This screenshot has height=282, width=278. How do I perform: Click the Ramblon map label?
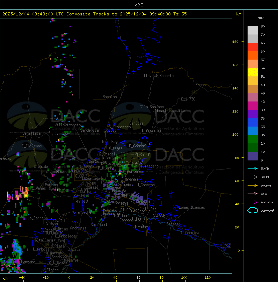tap(110, 97)
